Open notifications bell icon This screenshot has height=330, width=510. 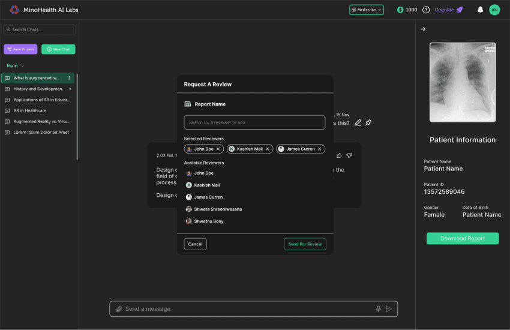(480, 10)
